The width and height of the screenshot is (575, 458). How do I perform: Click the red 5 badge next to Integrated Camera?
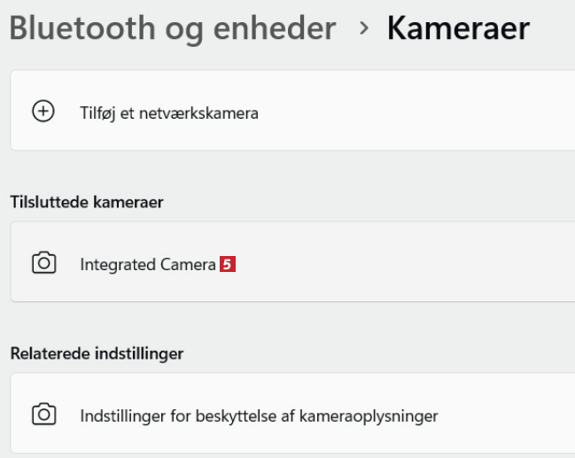pos(229,264)
